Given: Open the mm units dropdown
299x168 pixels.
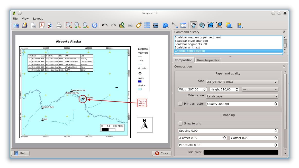Looking at the screenshot, I should click(260, 89).
